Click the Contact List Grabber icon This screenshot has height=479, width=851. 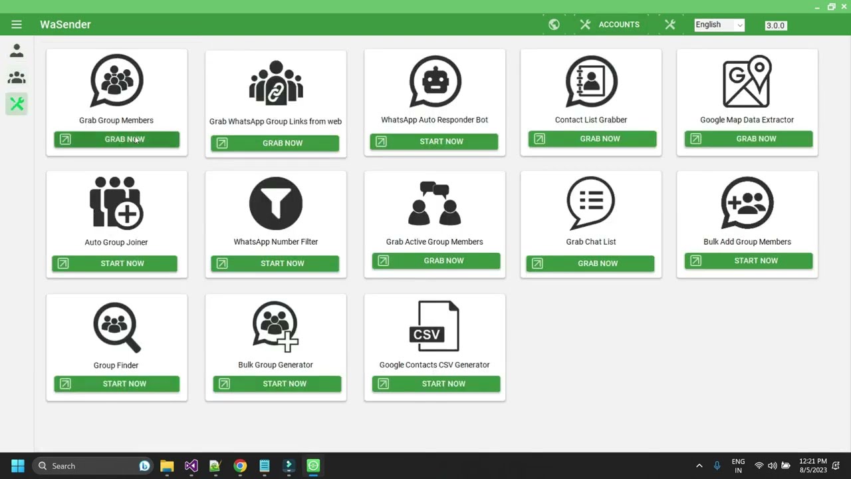591,81
